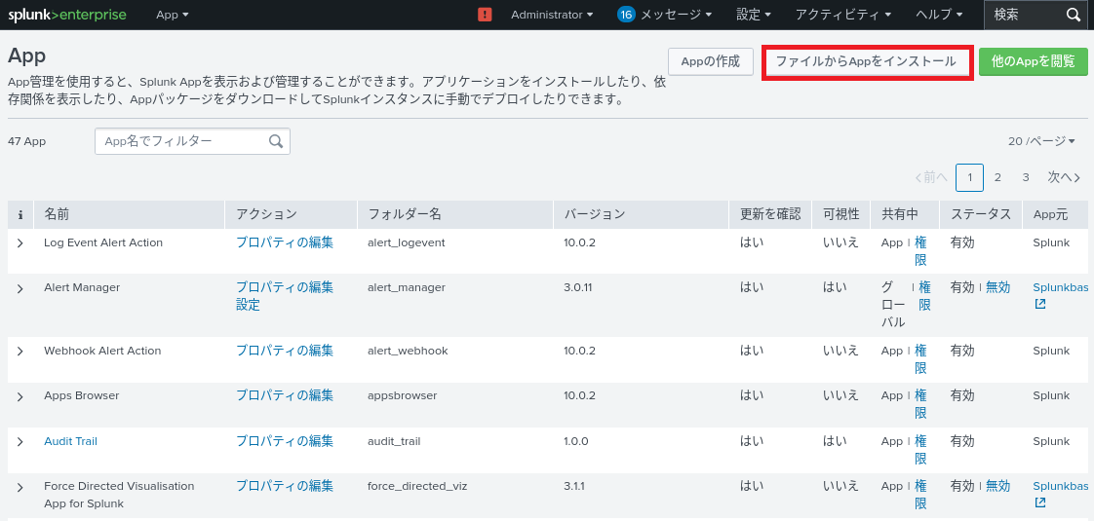The height and width of the screenshot is (521, 1094).
Task: Open the Administrator user menu
Action: click(552, 15)
